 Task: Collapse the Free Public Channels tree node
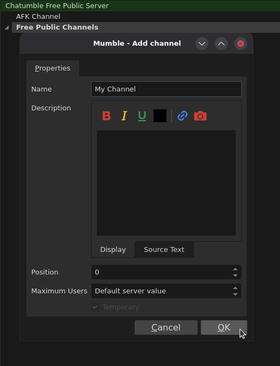7,28
